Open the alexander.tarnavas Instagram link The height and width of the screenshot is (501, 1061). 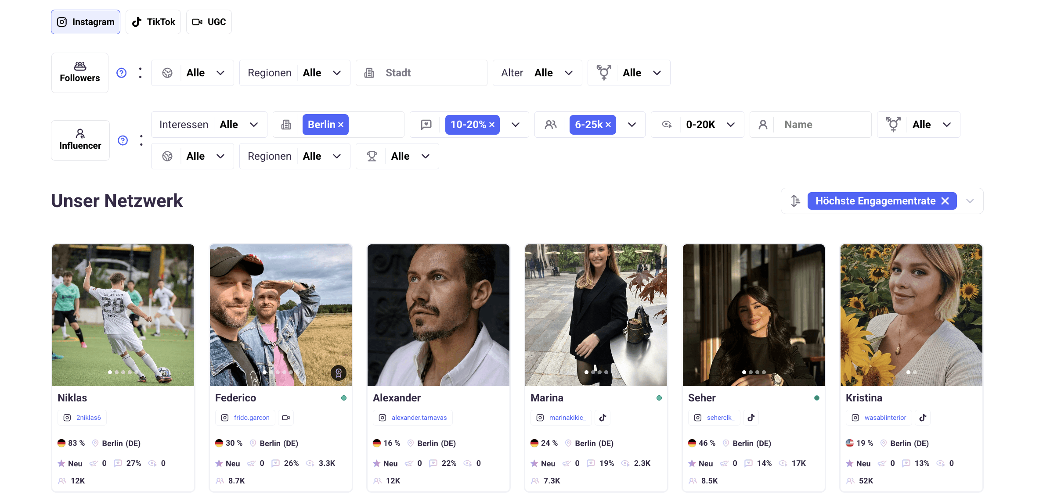pos(419,418)
